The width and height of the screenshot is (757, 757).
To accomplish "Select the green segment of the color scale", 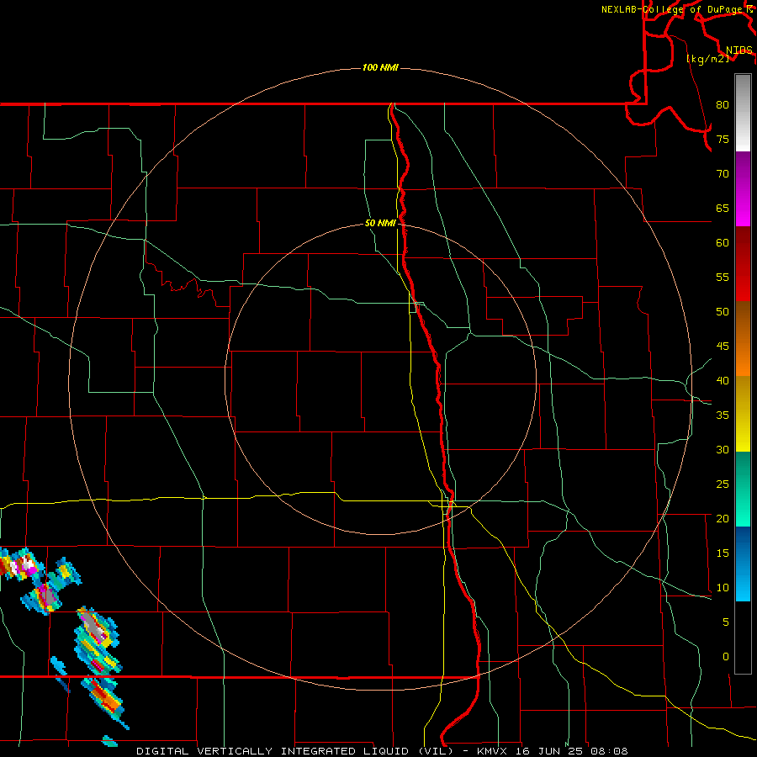I will click(x=743, y=489).
